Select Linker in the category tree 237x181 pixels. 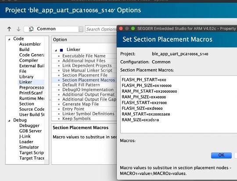25,82
